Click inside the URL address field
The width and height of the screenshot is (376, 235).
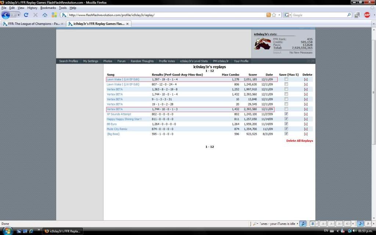click(165, 15)
